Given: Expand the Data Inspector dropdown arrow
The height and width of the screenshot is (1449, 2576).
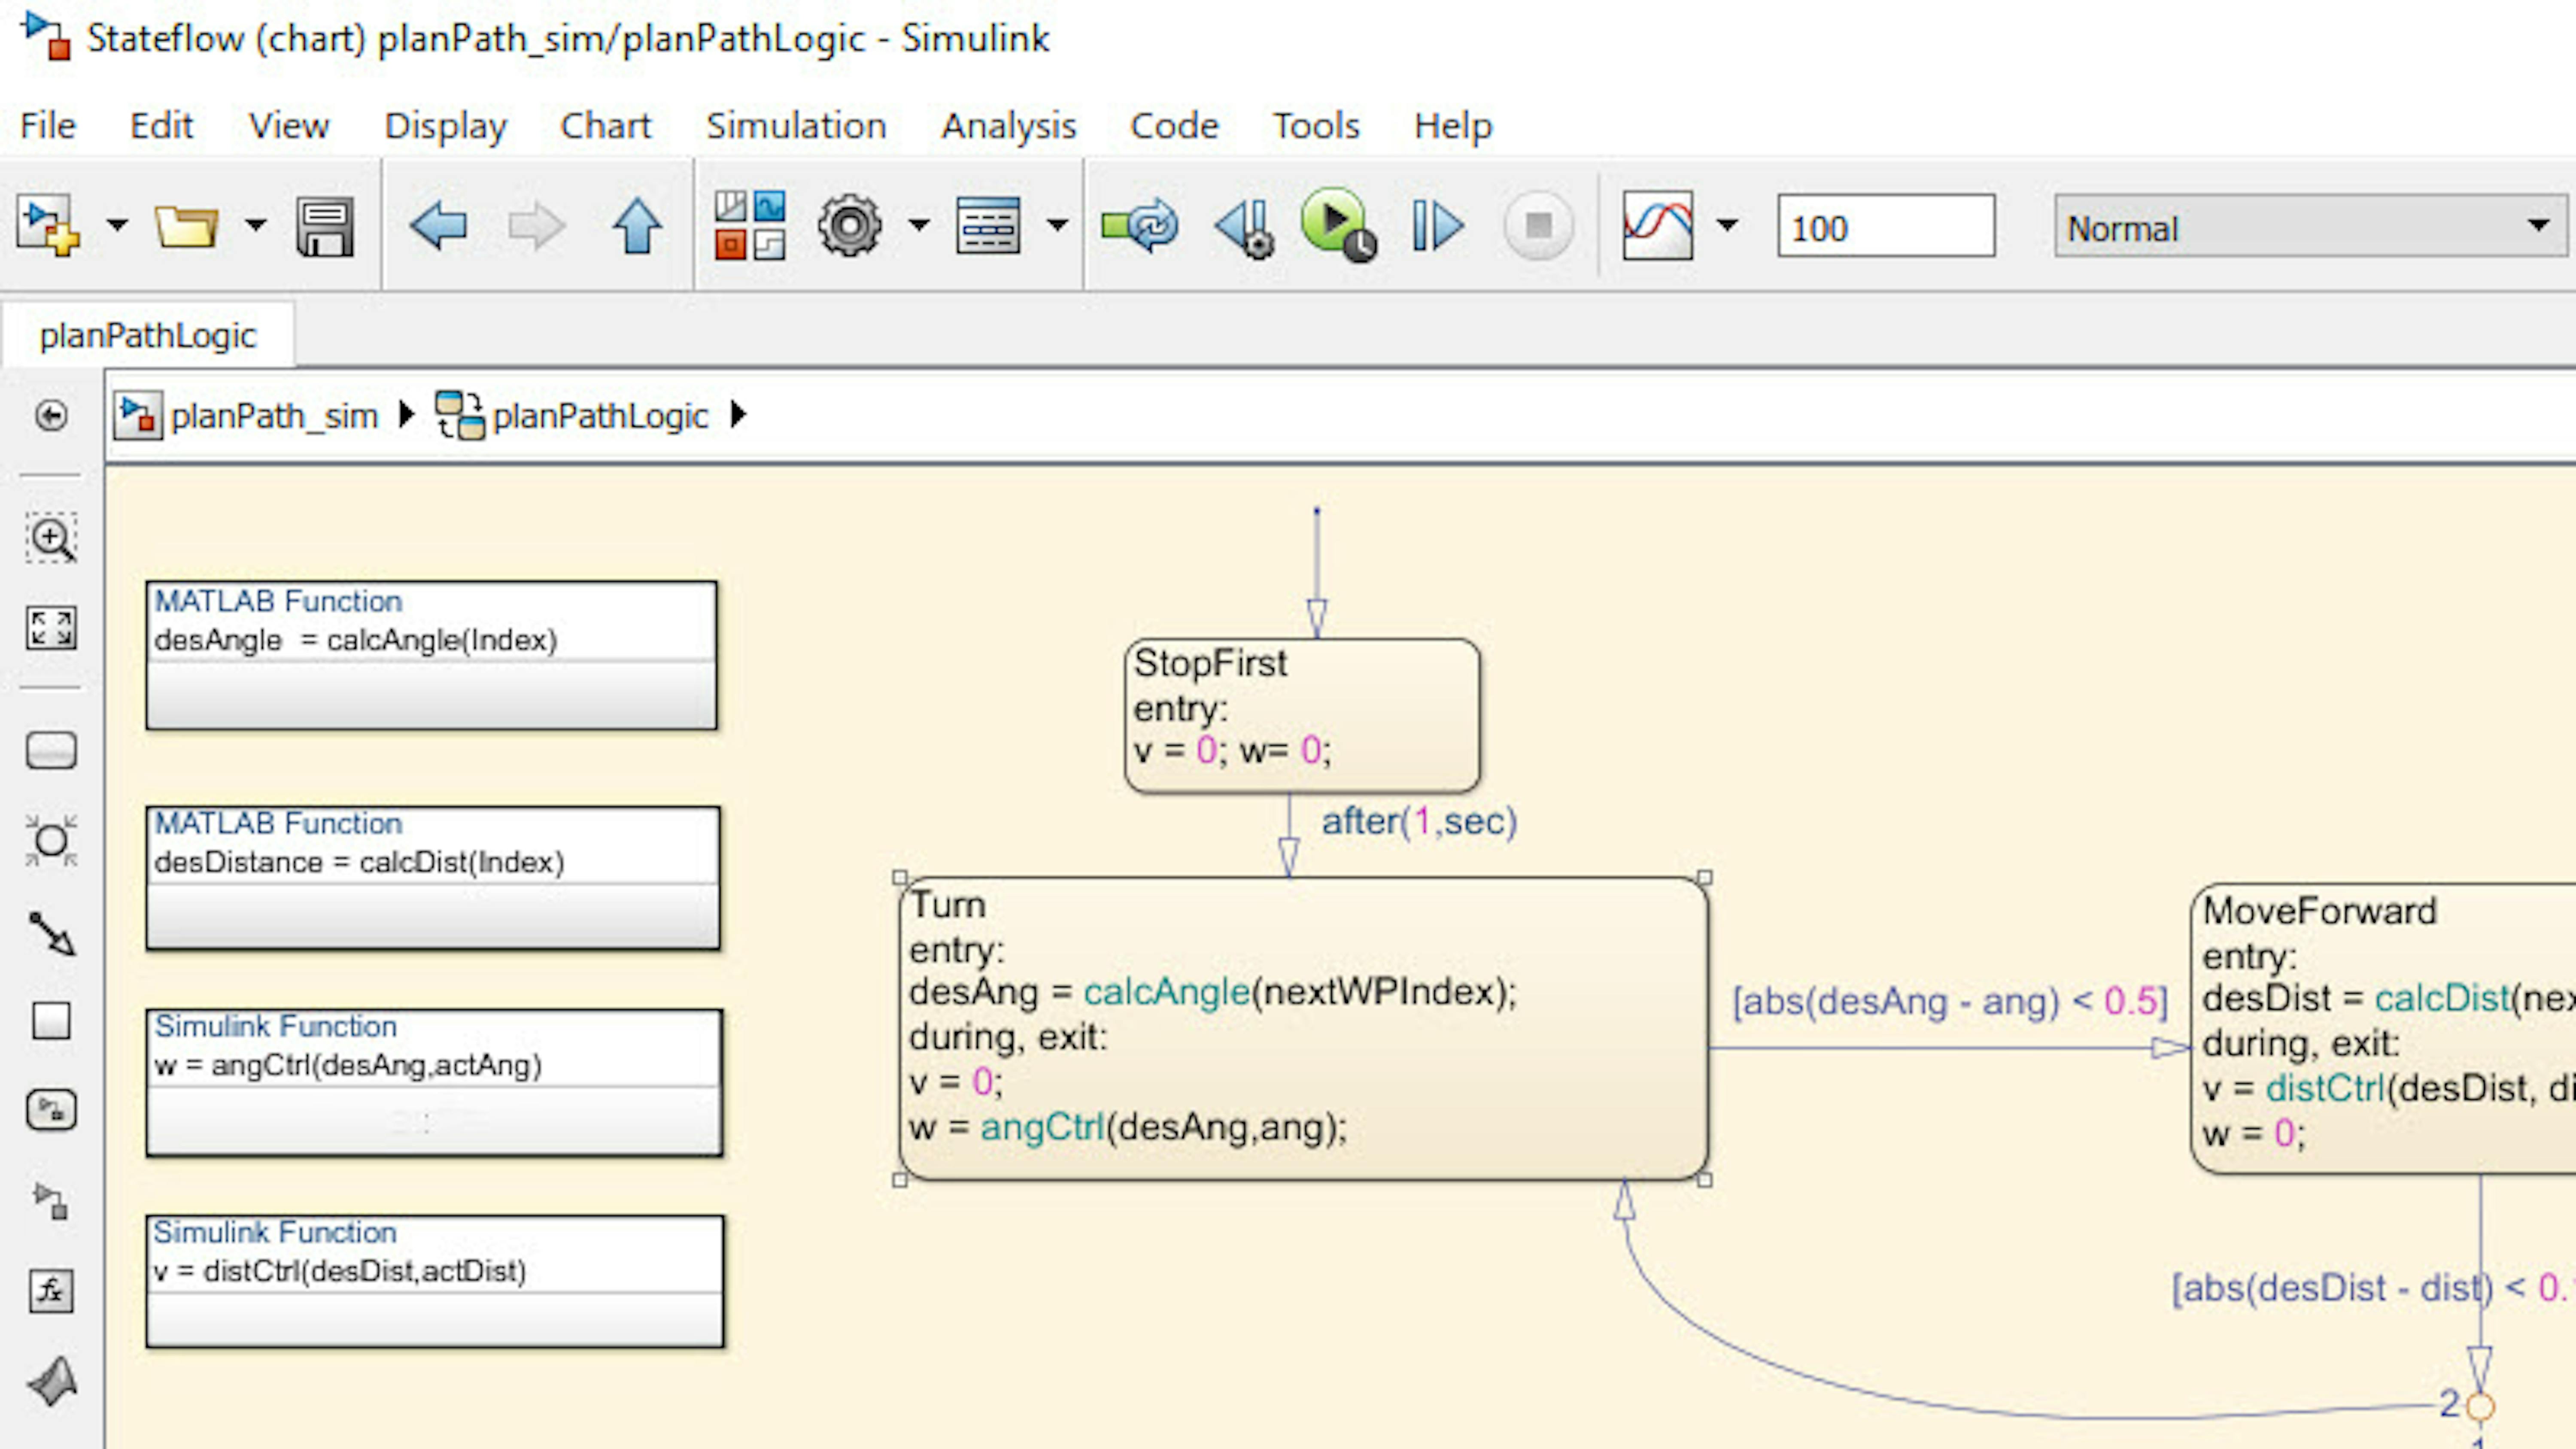Looking at the screenshot, I should click(1727, 225).
